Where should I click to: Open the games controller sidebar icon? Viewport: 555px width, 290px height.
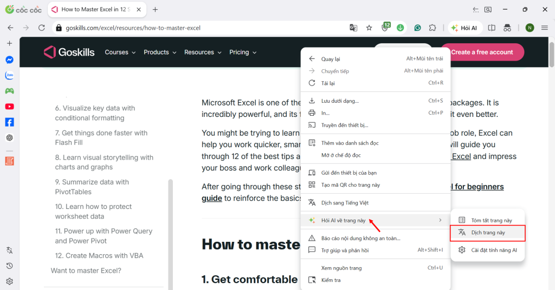10,91
